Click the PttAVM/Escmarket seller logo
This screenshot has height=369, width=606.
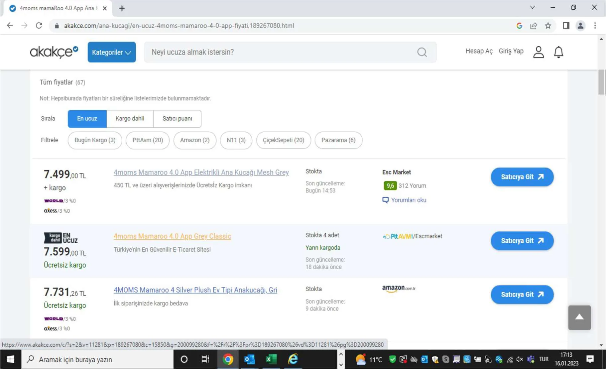tap(412, 236)
